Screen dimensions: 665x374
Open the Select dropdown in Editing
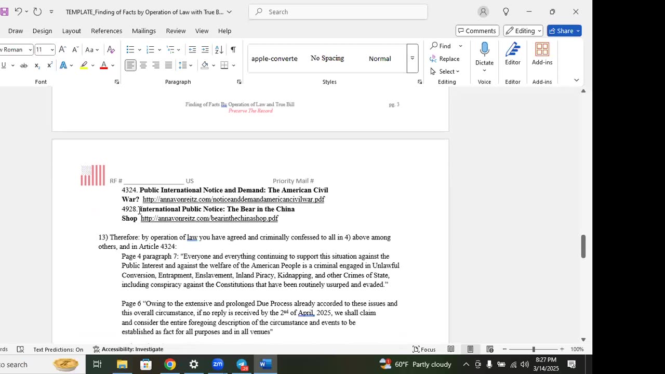tap(449, 71)
